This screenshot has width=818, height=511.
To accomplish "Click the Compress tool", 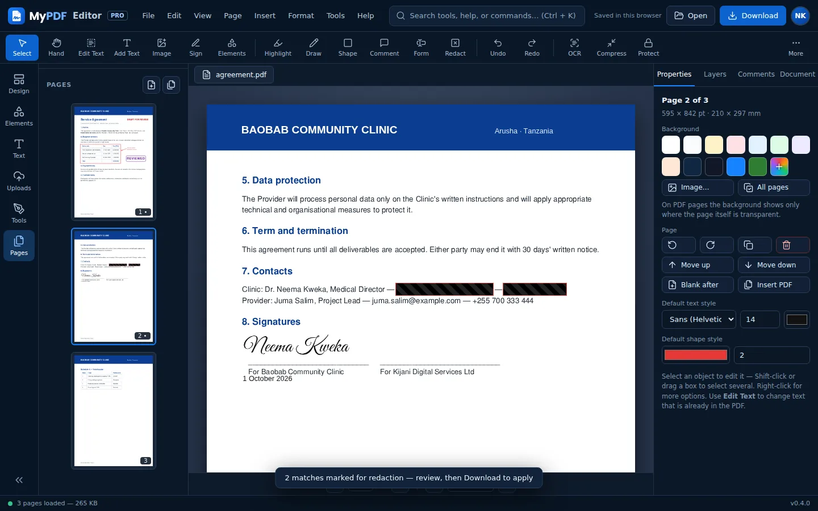I will click(x=612, y=47).
